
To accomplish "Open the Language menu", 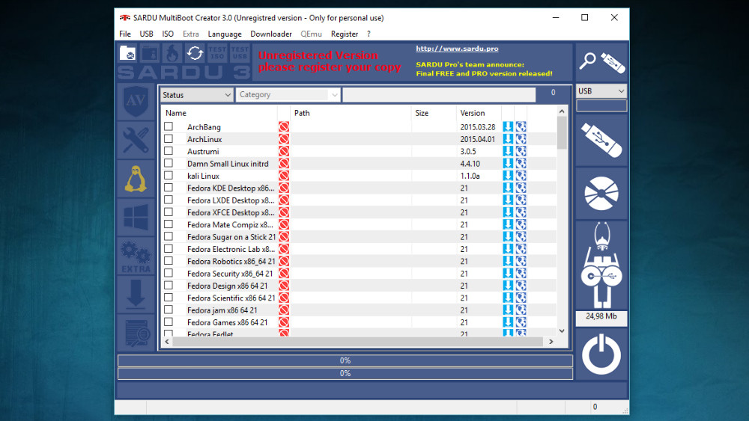I will click(x=225, y=34).
